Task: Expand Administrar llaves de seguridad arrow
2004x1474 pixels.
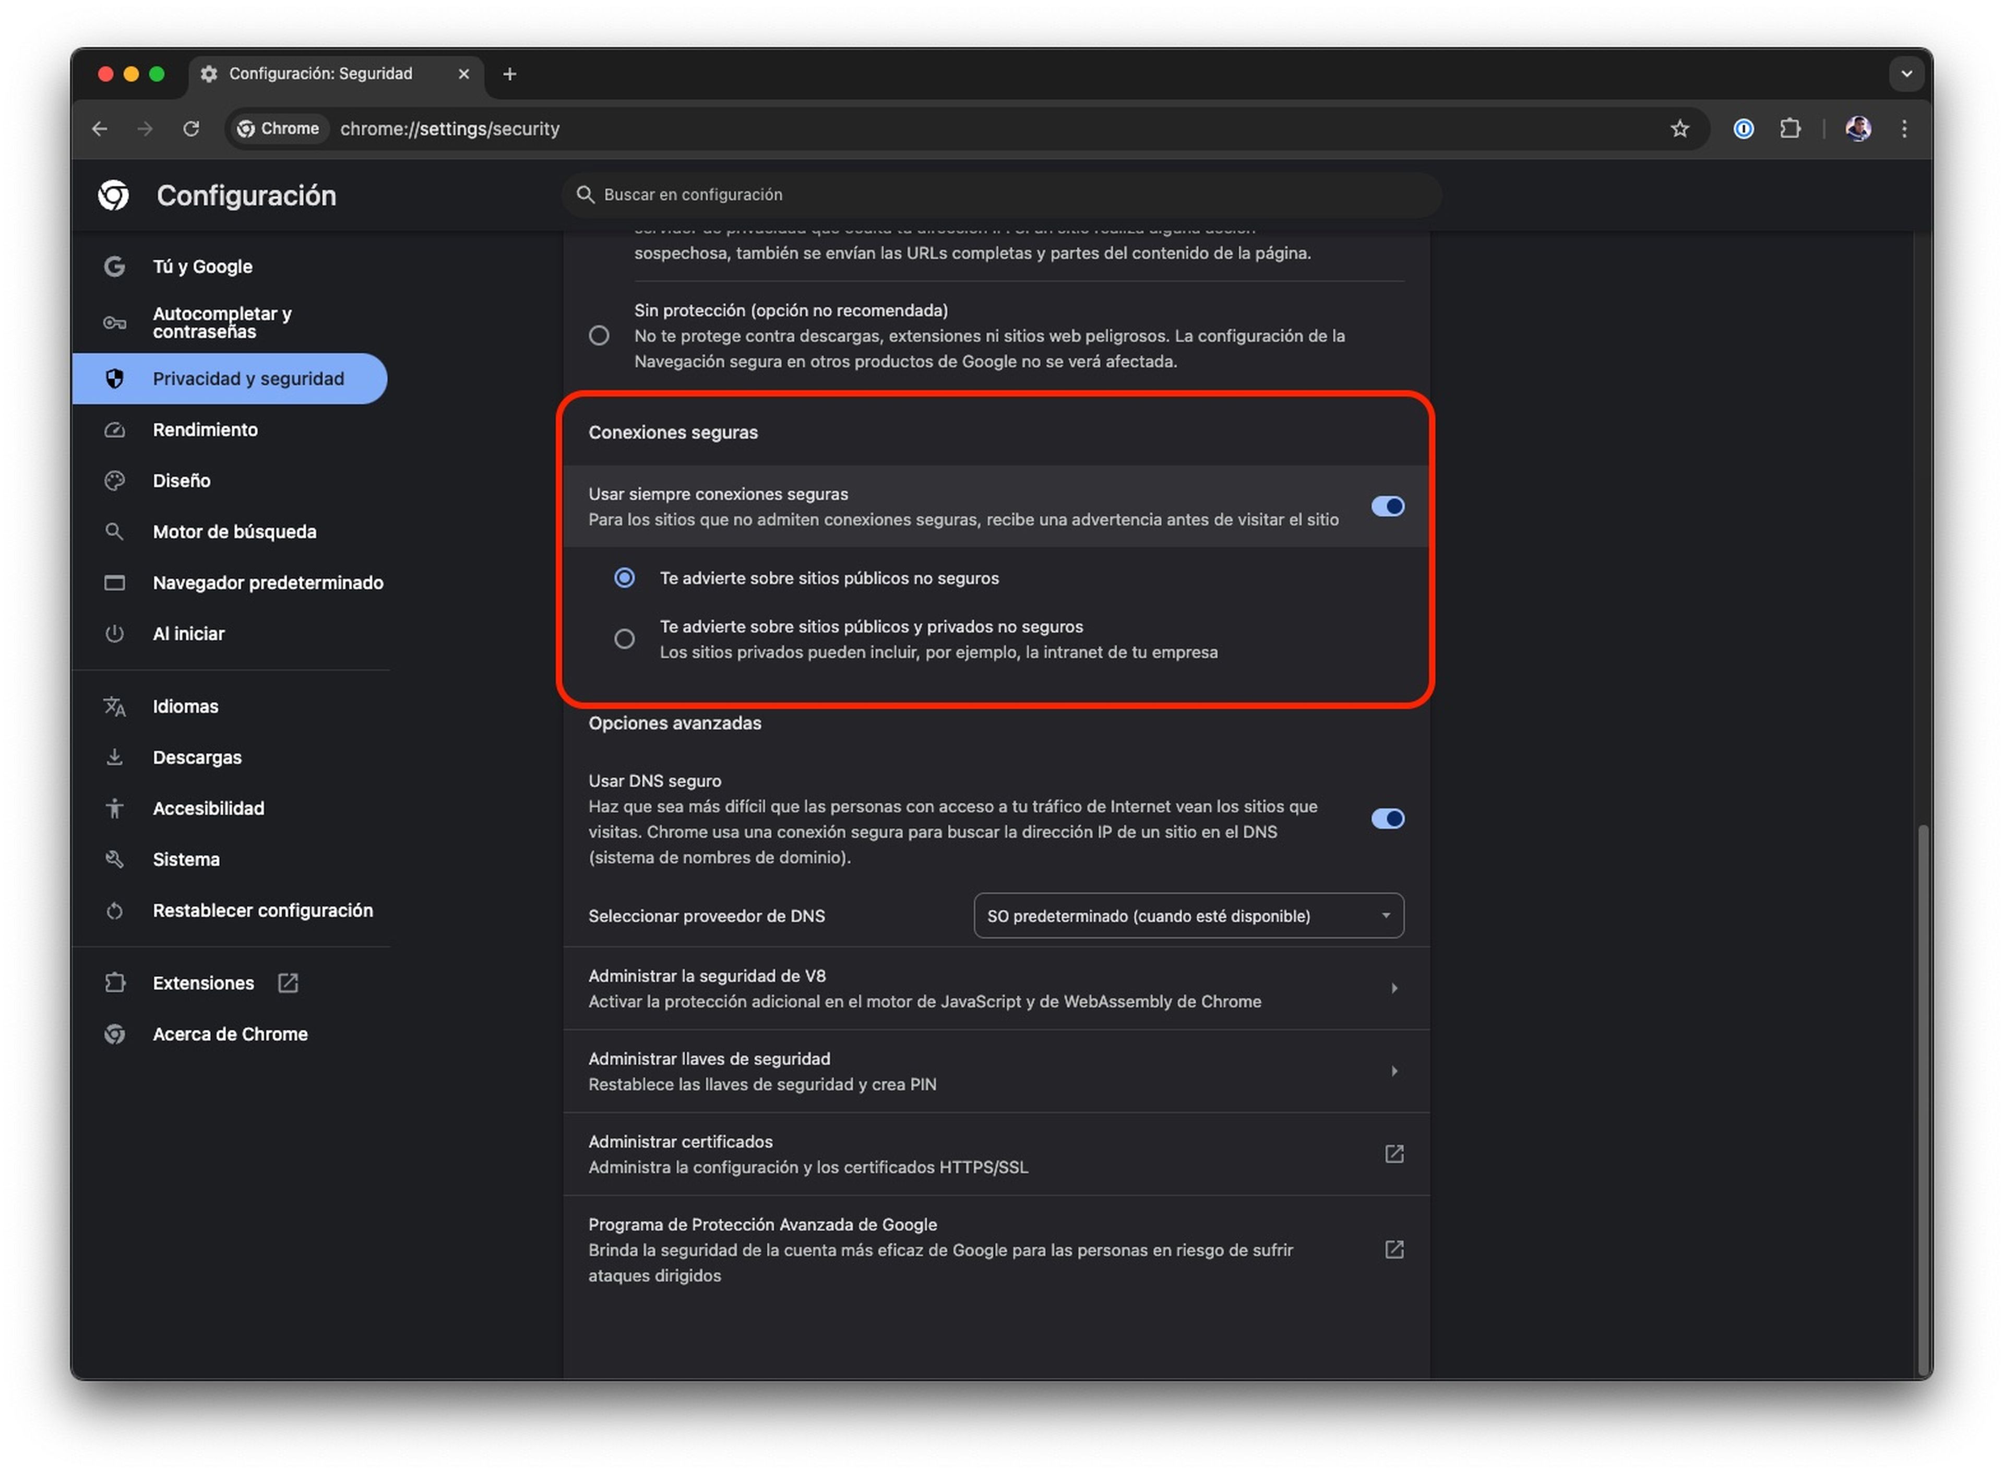Action: 1393,1071
